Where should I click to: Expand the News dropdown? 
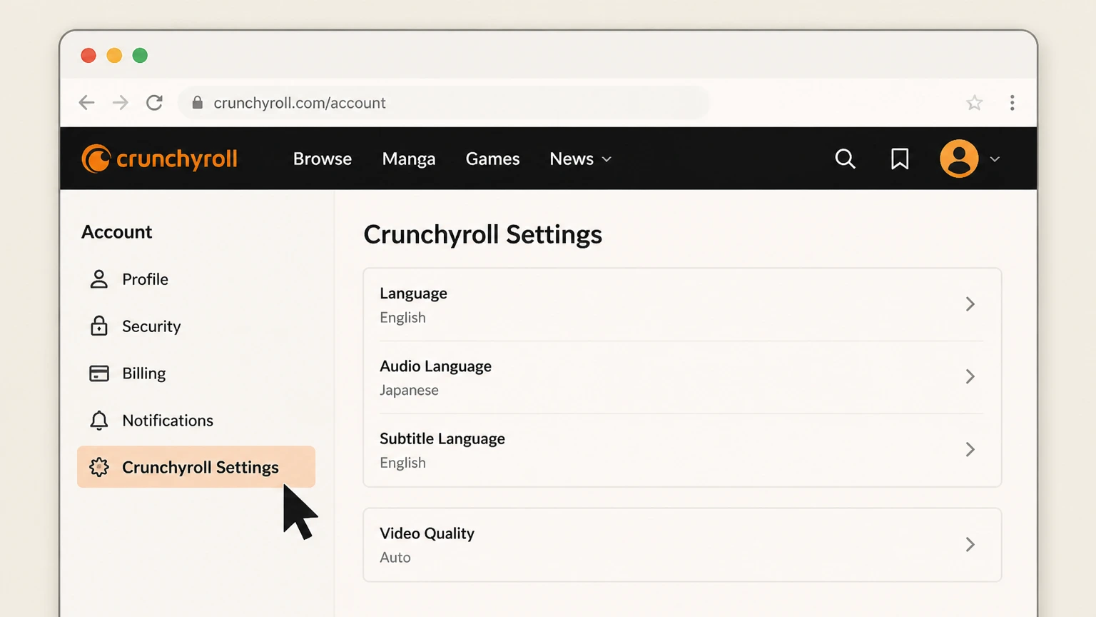(x=580, y=159)
